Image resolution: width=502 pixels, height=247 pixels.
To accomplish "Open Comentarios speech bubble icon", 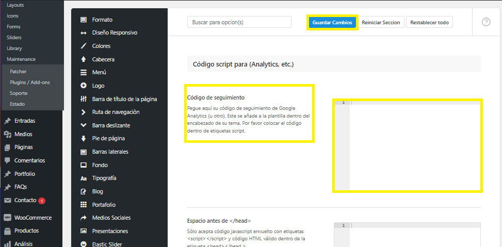I will point(7,160).
